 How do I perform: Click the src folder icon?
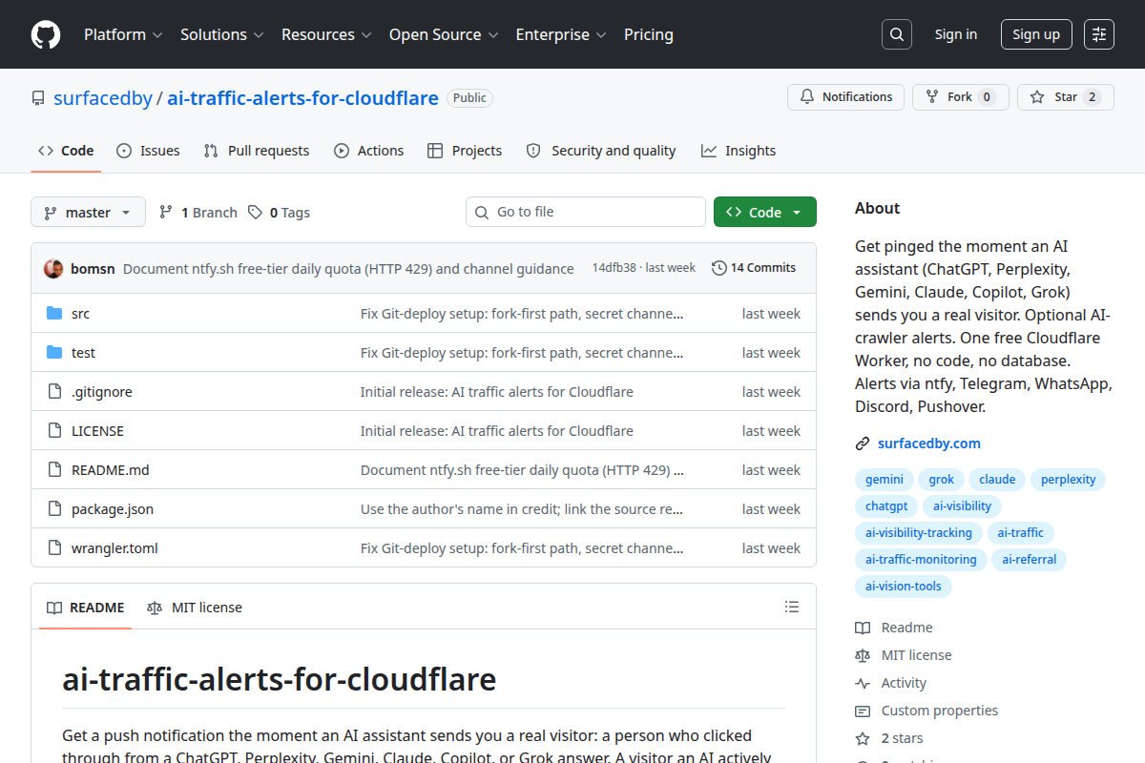tap(54, 314)
